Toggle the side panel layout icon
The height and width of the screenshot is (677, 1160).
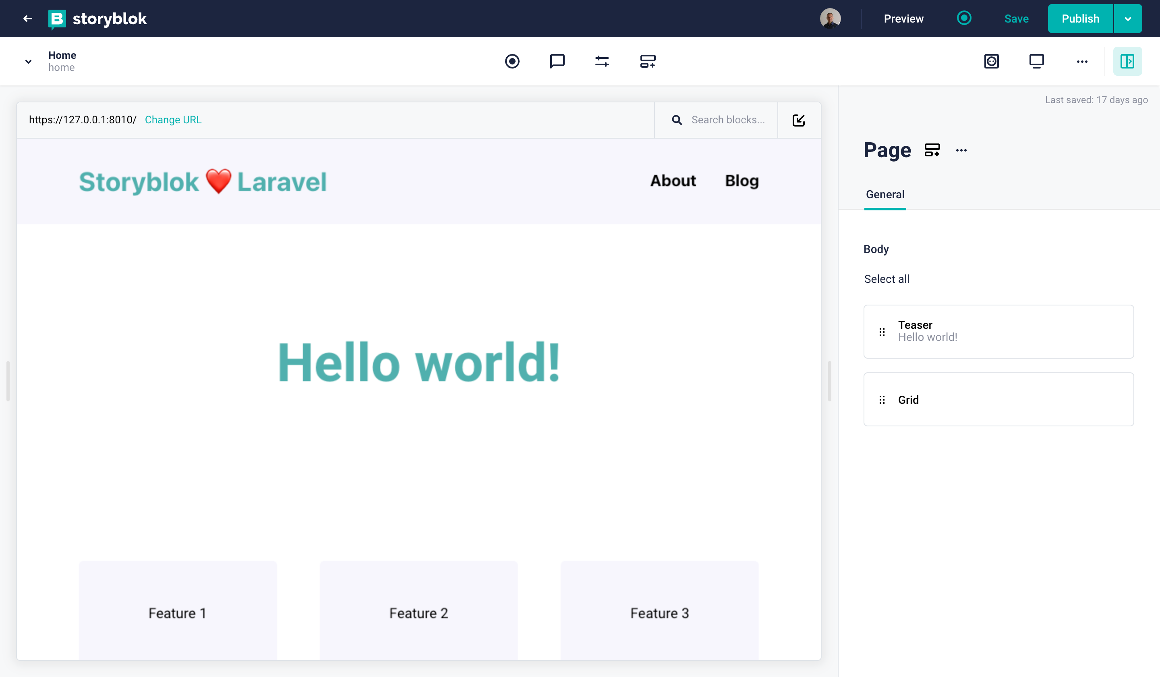1127,61
